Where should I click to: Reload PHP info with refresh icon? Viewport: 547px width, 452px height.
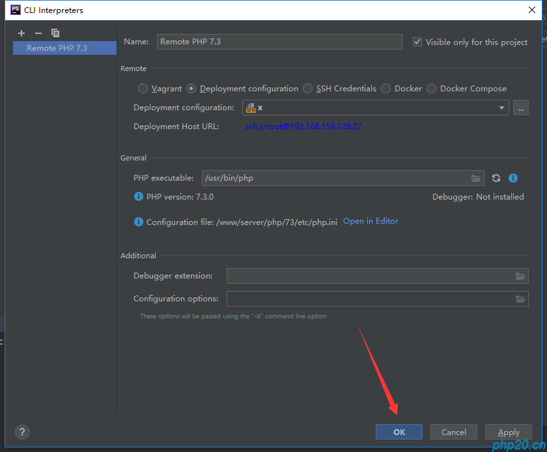click(x=496, y=178)
